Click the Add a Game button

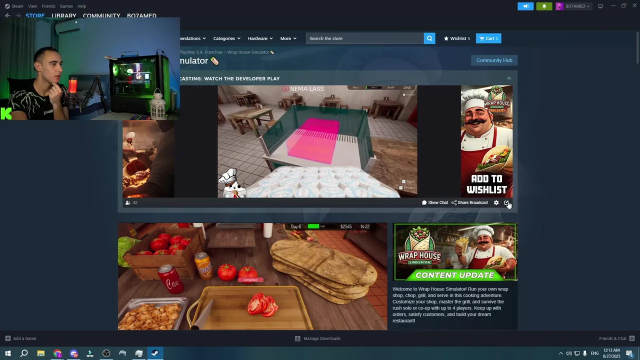click(20, 338)
